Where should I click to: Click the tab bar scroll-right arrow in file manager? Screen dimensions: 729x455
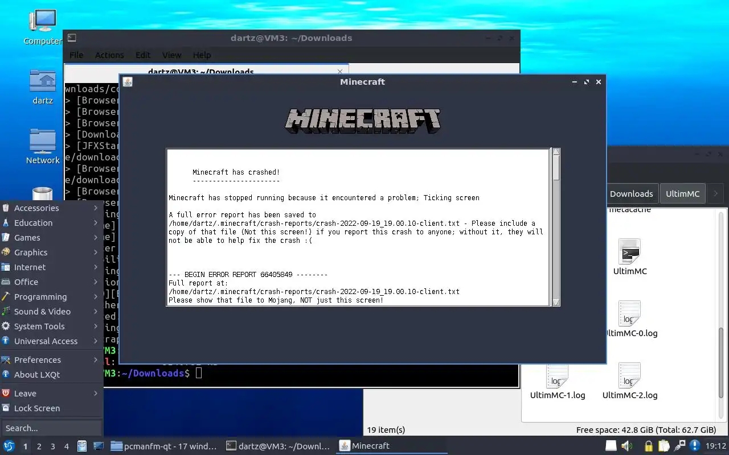click(716, 194)
